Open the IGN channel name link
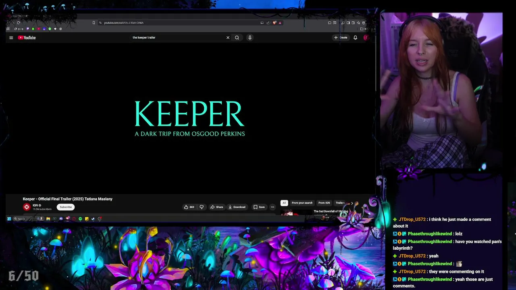Image resolution: width=516 pixels, height=290 pixels. pos(35,205)
